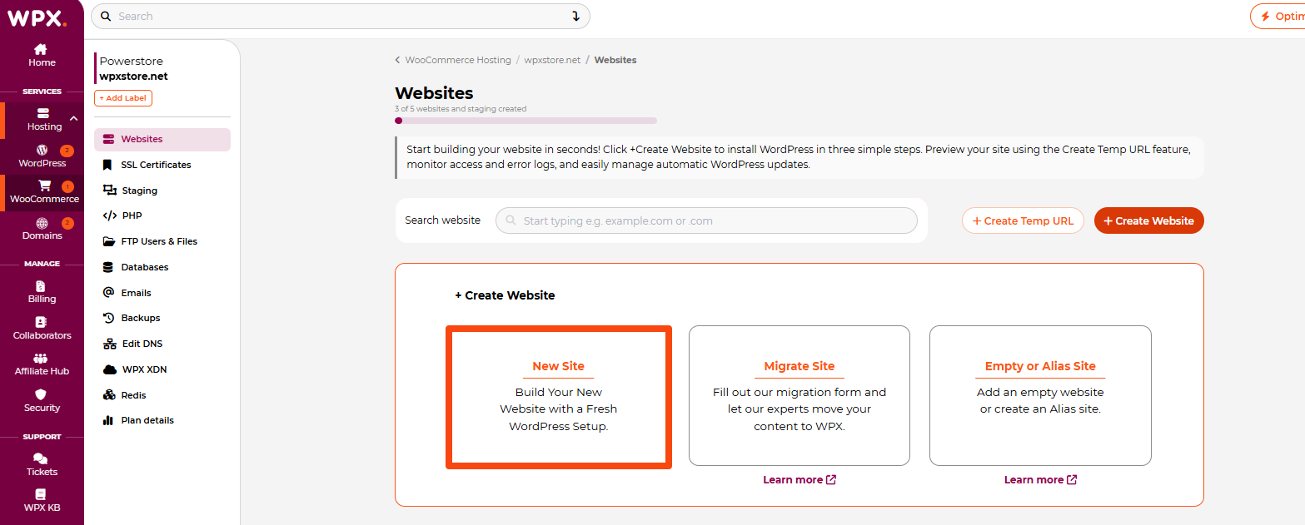Open the Affiliate Hub icon
The image size is (1305, 525).
42,359
